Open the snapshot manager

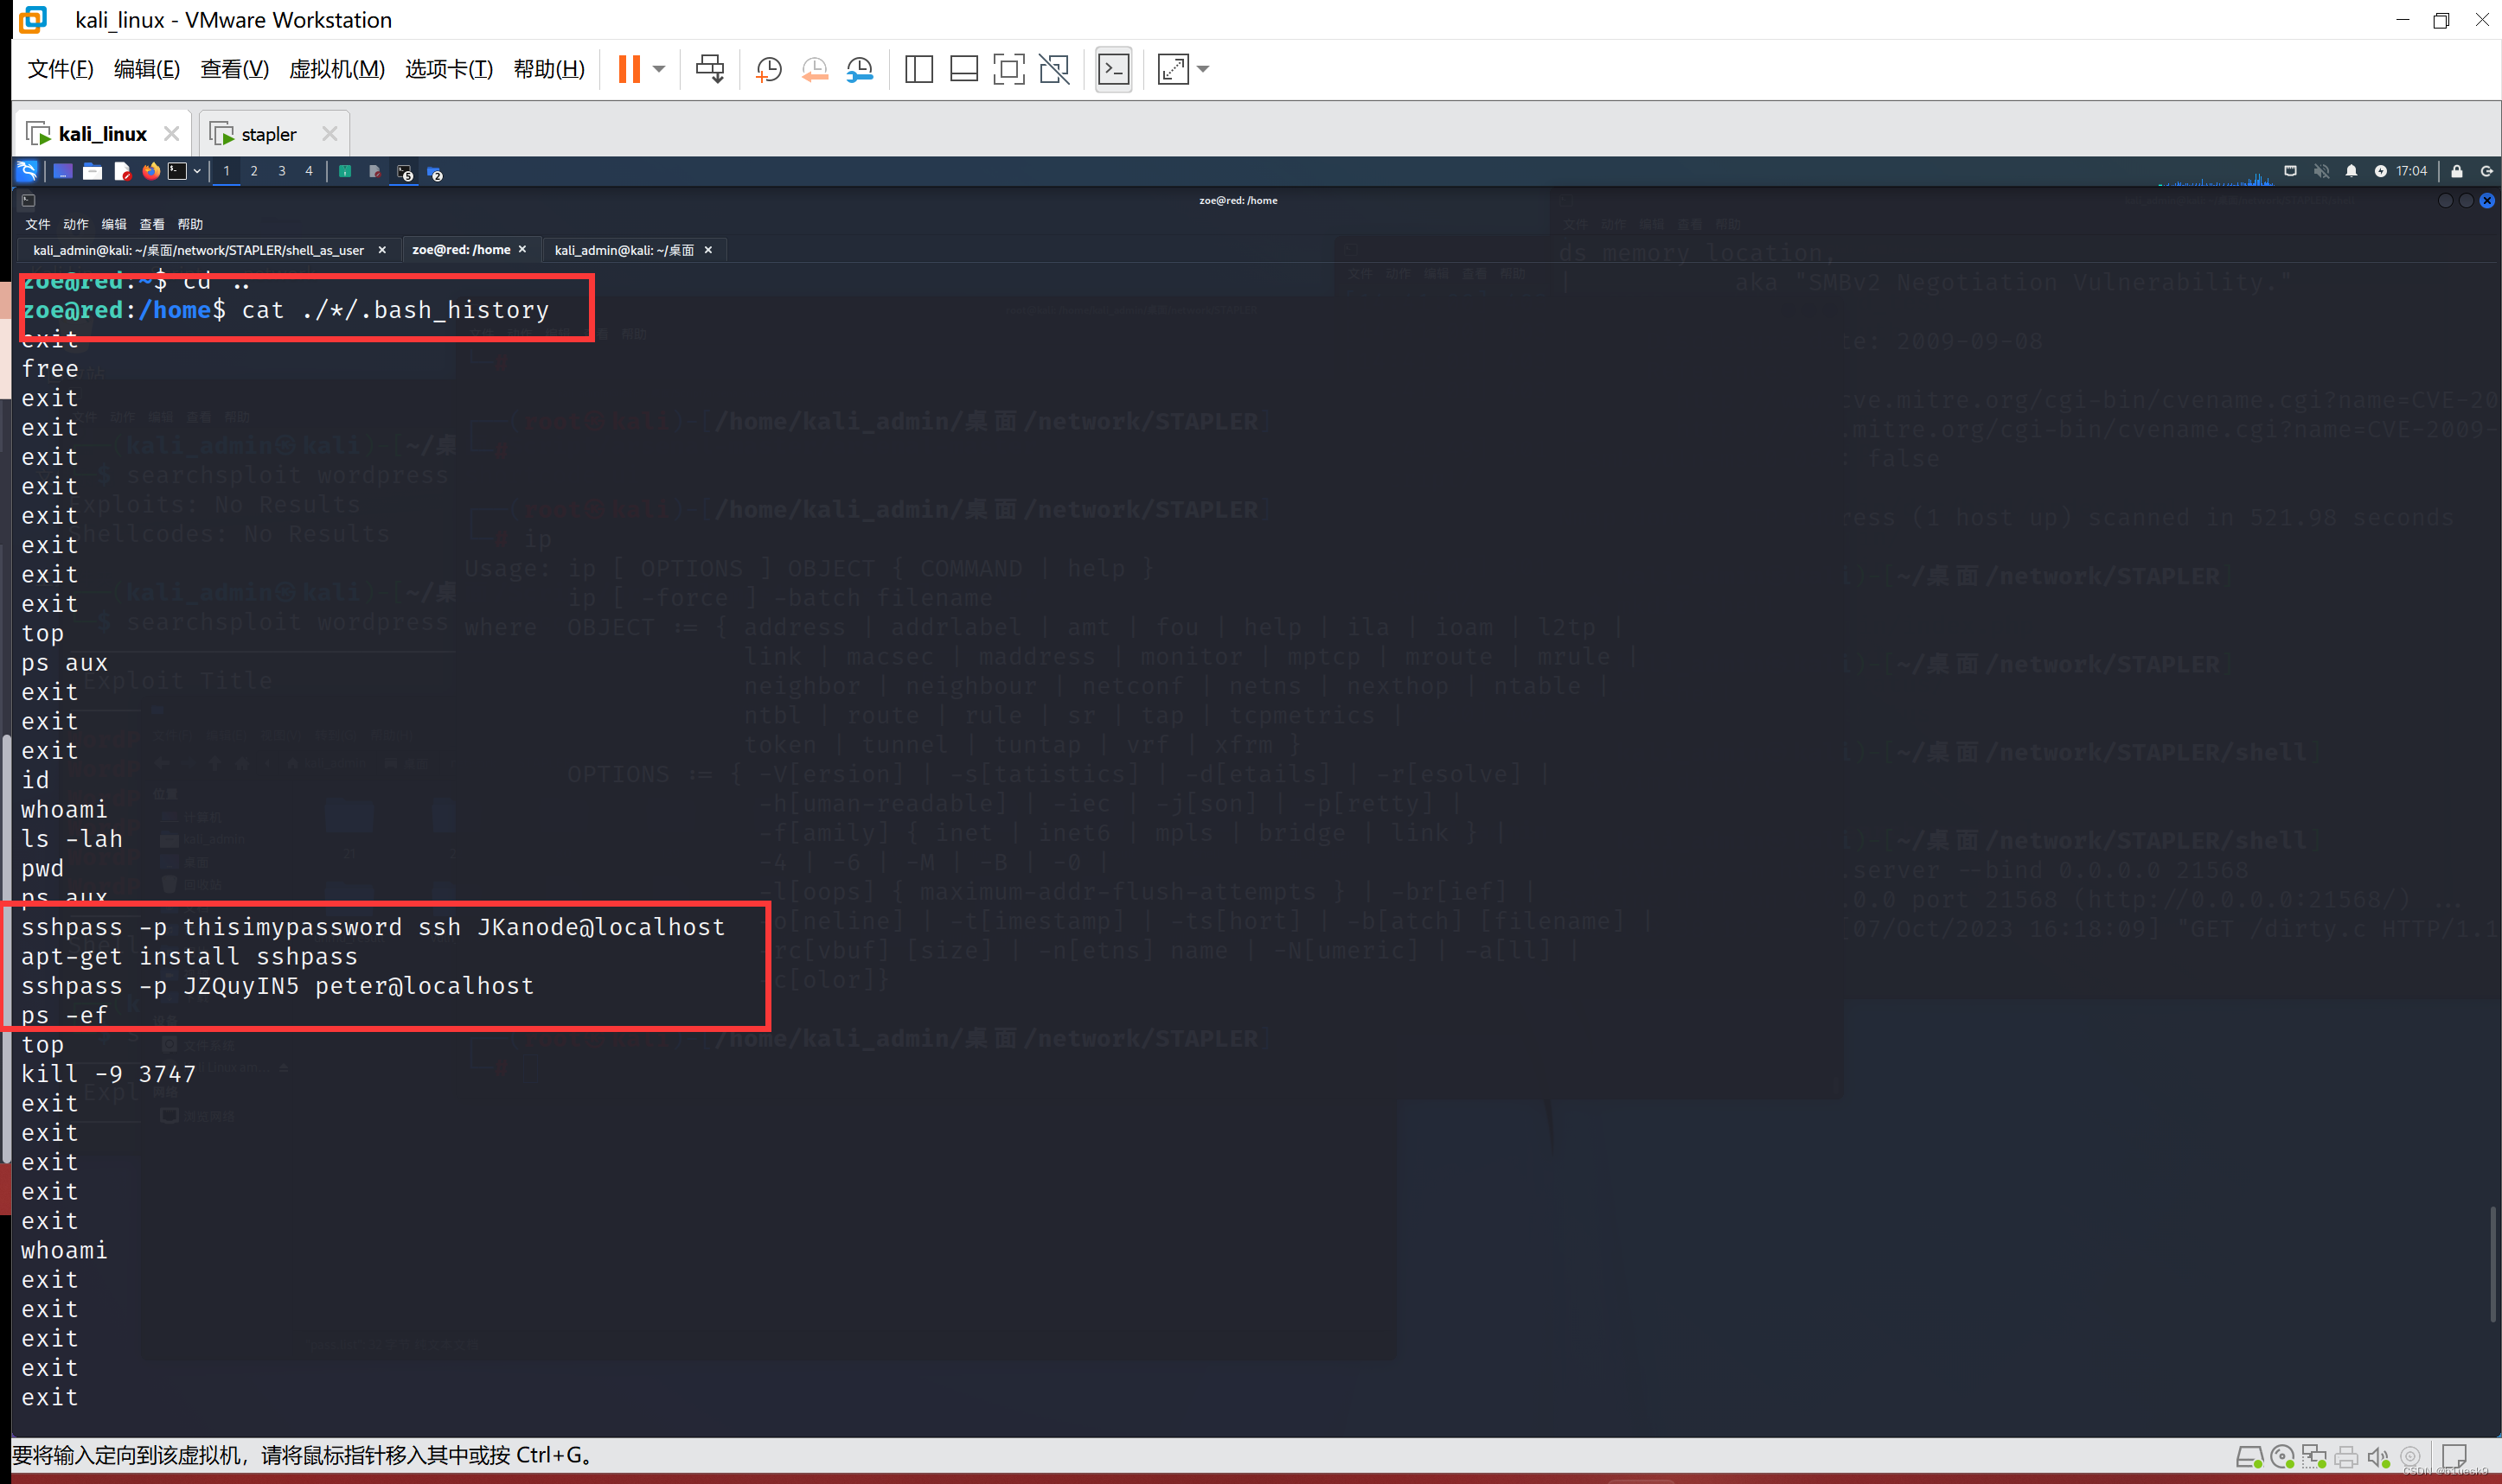(x=860, y=69)
